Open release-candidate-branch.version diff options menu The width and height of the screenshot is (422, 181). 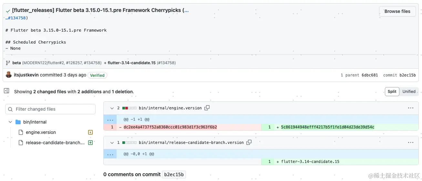[410, 143]
